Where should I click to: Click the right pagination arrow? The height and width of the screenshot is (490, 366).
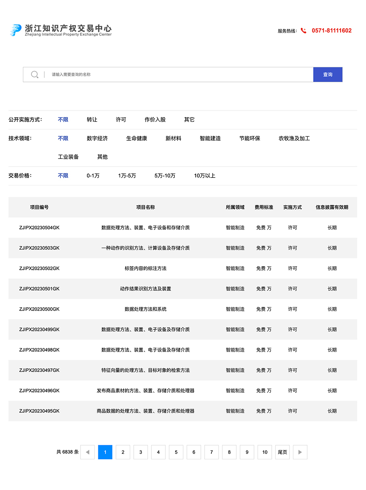point(300,452)
